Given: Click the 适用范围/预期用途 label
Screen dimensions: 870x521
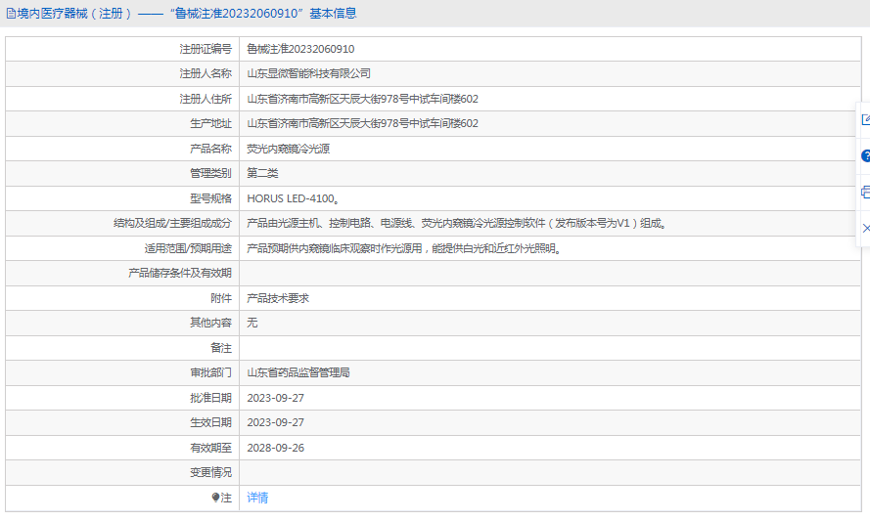Looking at the screenshot, I should [x=188, y=248].
